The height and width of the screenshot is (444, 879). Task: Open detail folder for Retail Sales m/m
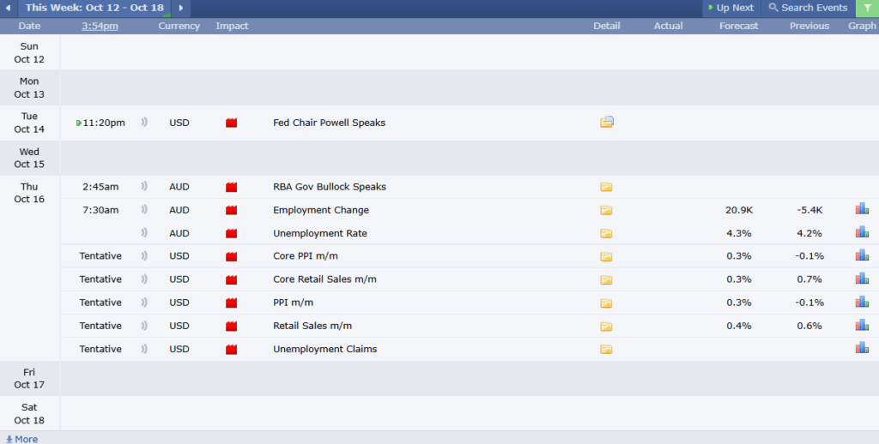pos(607,326)
